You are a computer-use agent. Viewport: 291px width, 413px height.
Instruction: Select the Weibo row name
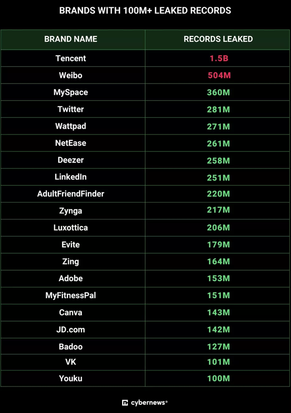71,75
